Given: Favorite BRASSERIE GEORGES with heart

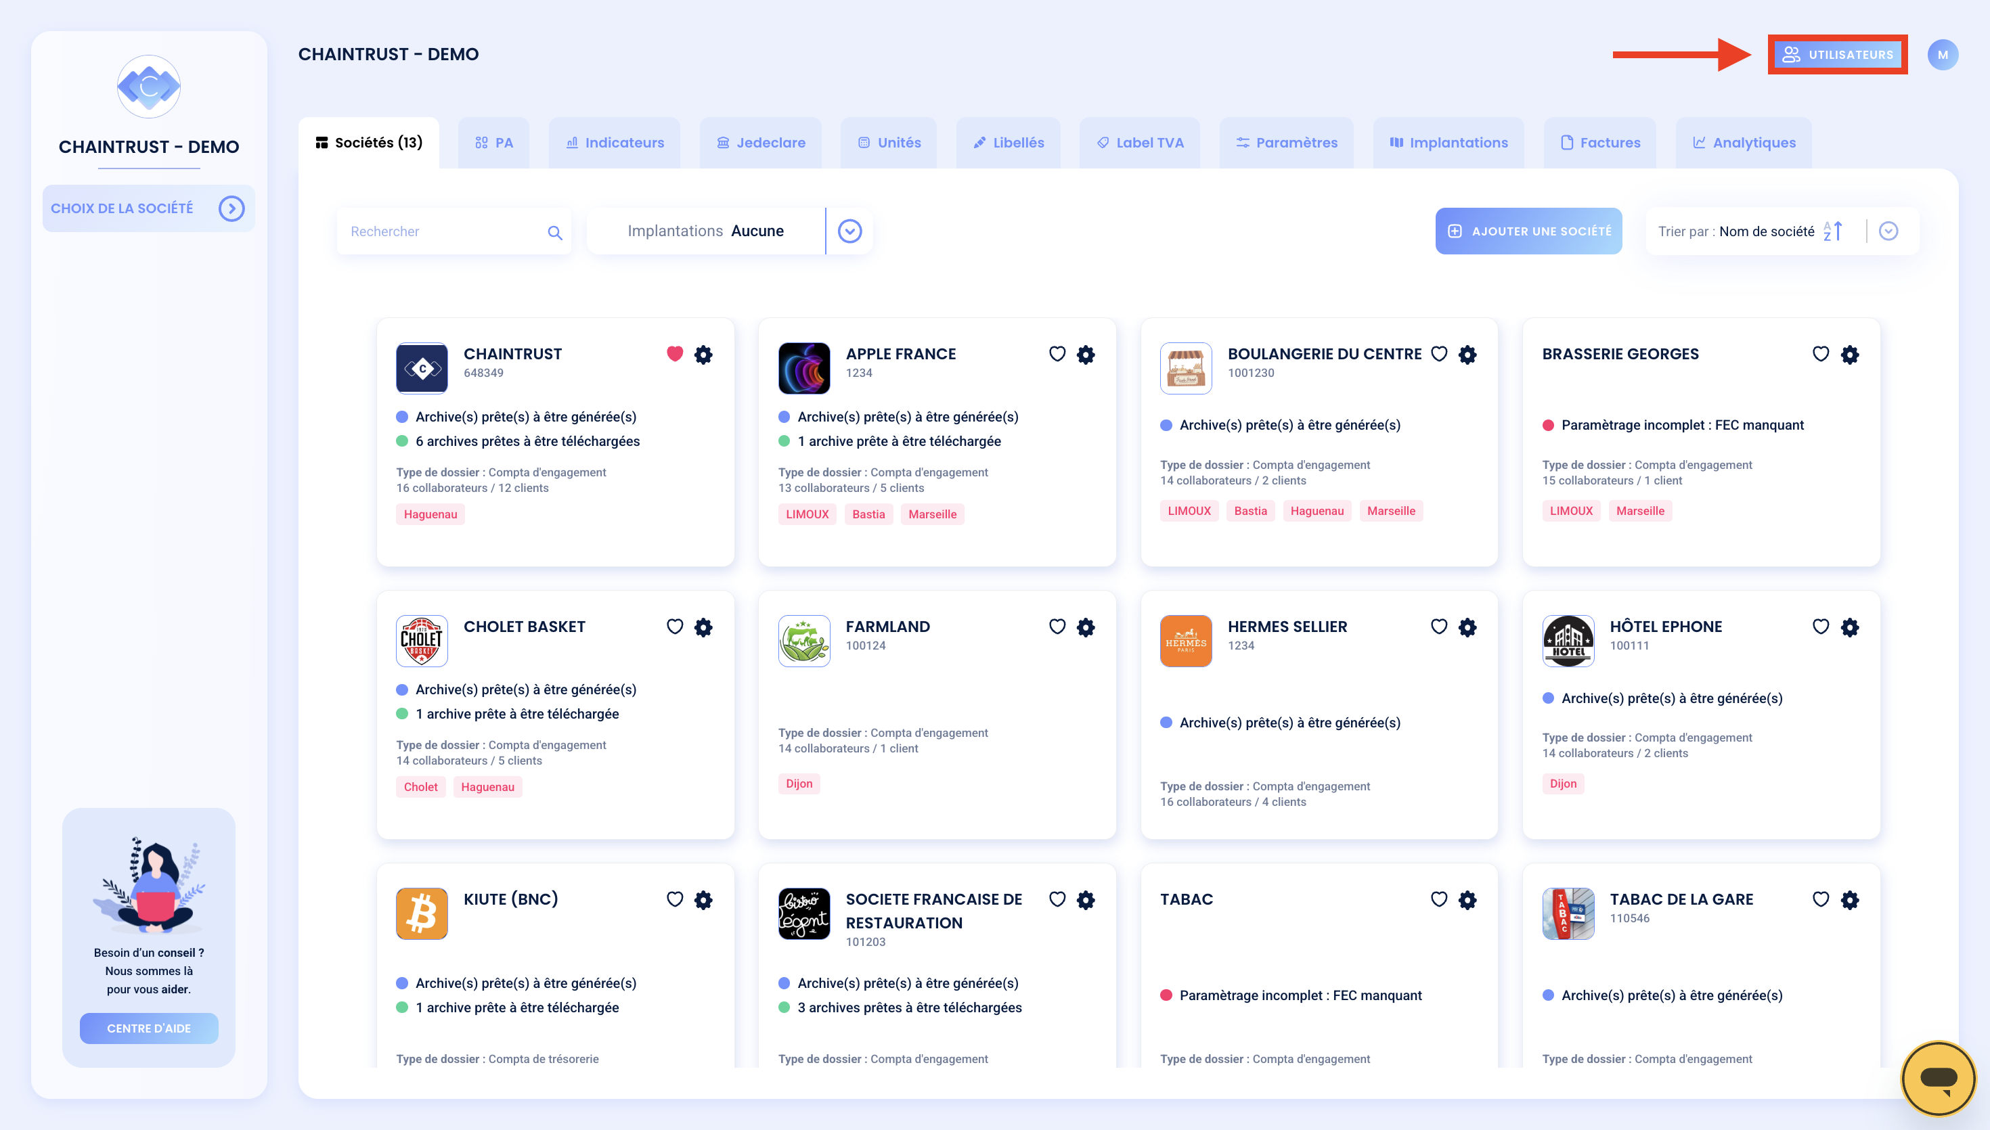Looking at the screenshot, I should pos(1821,354).
